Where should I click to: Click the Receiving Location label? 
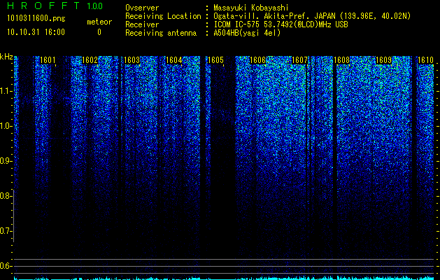(163, 16)
